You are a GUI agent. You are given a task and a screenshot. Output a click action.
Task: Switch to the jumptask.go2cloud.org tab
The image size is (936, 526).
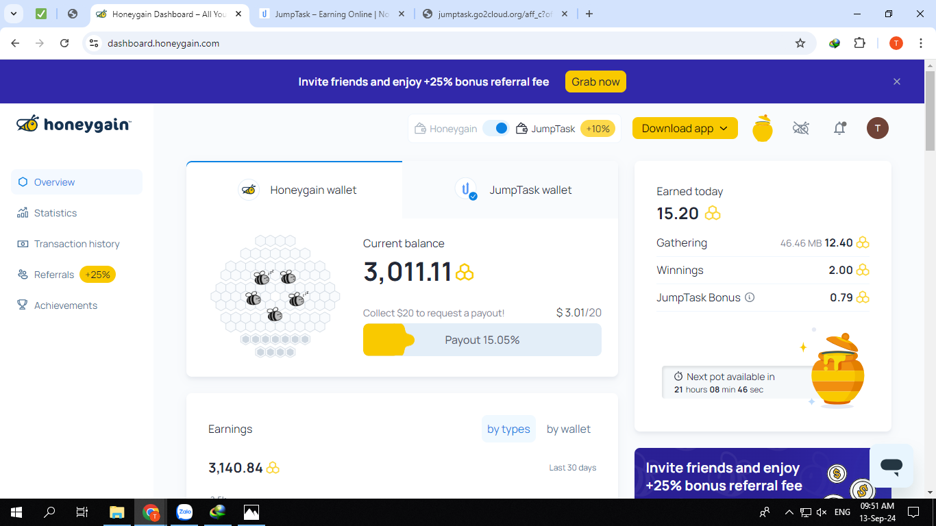497,14
